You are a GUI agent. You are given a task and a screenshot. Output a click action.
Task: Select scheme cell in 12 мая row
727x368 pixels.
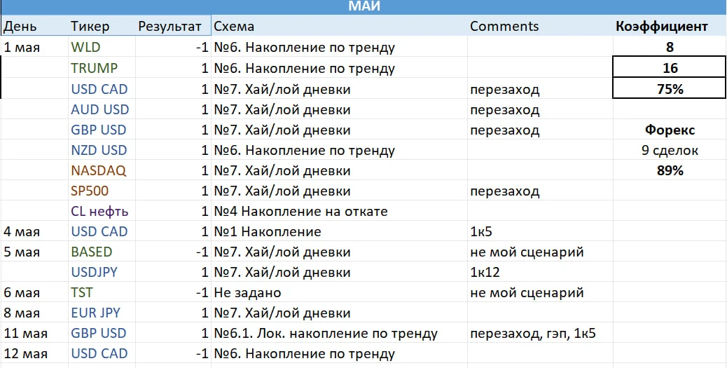[339, 353]
